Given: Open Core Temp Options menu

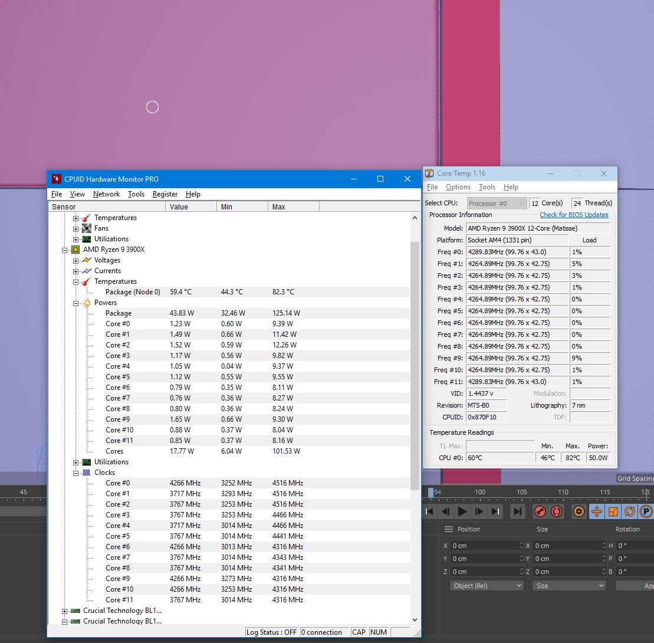Looking at the screenshot, I should [x=458, y=187].
